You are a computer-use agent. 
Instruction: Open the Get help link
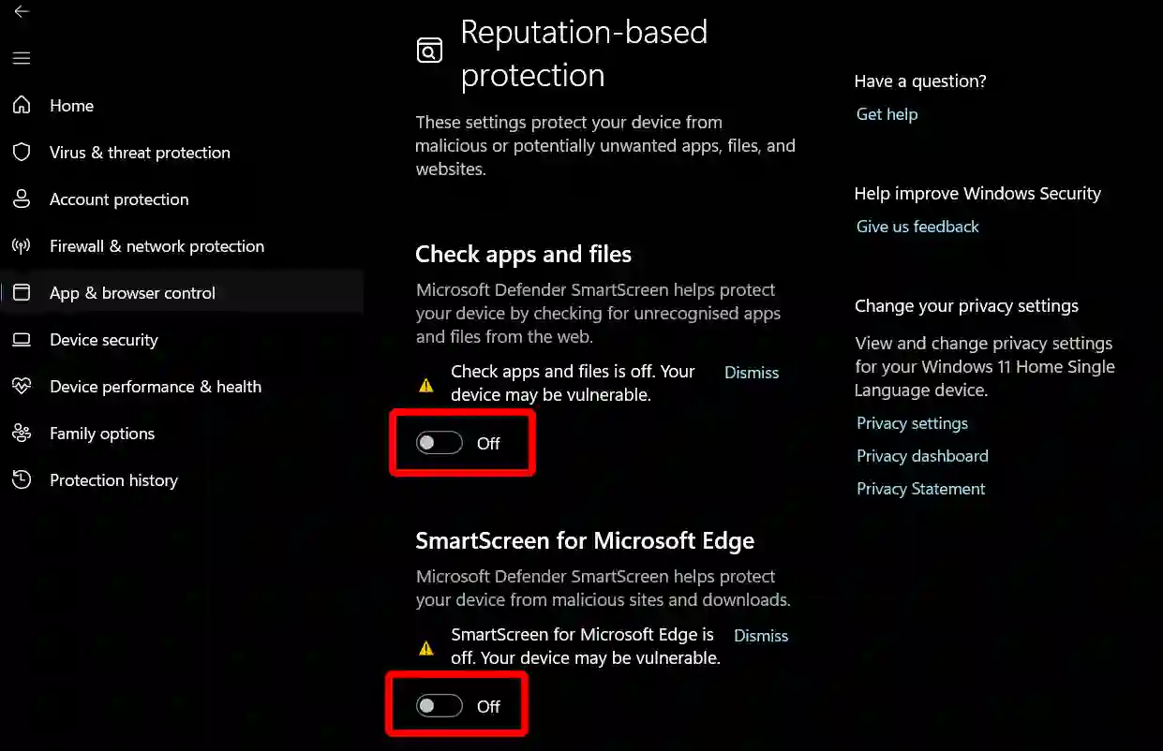(x=886, y=113)
